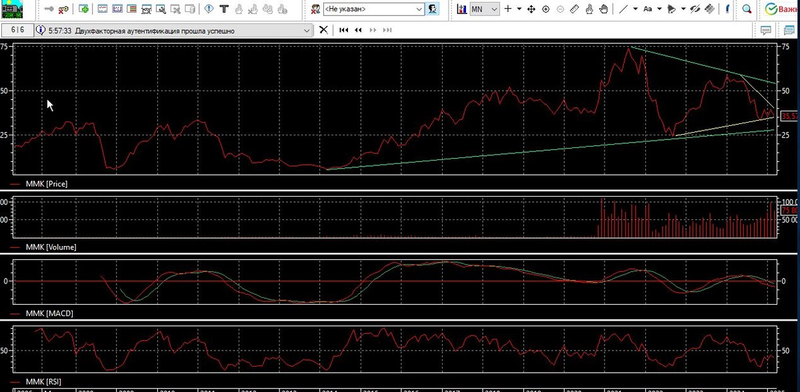
Task: Open the arrow next to Aa text tool
Action: (659, 9)
